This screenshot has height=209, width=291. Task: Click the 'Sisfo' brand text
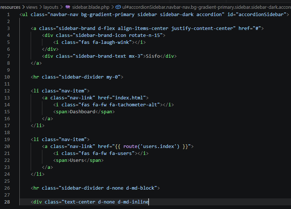point(153,56)
